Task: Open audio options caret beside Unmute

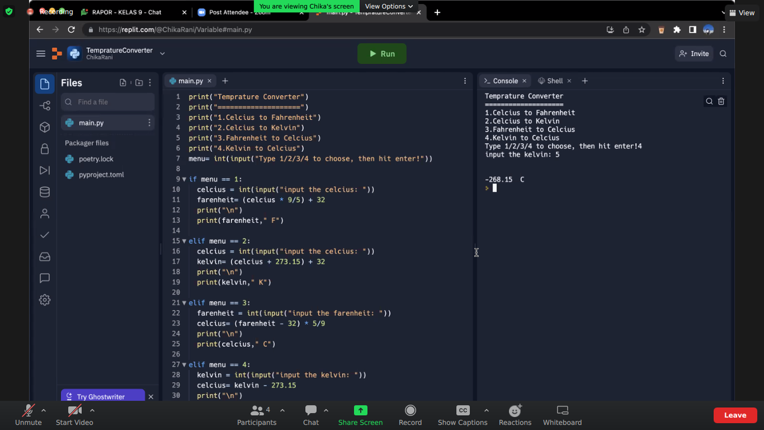Action: [x=44, y=410]
